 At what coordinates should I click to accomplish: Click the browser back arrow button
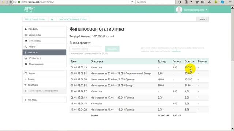(x=11, y=2)
